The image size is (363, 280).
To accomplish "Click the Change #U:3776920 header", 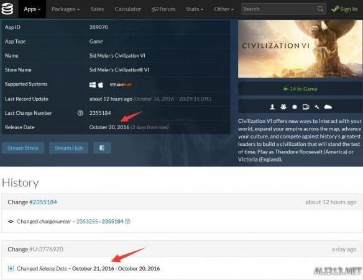I will pyautogui.click(x=35, y=249).
